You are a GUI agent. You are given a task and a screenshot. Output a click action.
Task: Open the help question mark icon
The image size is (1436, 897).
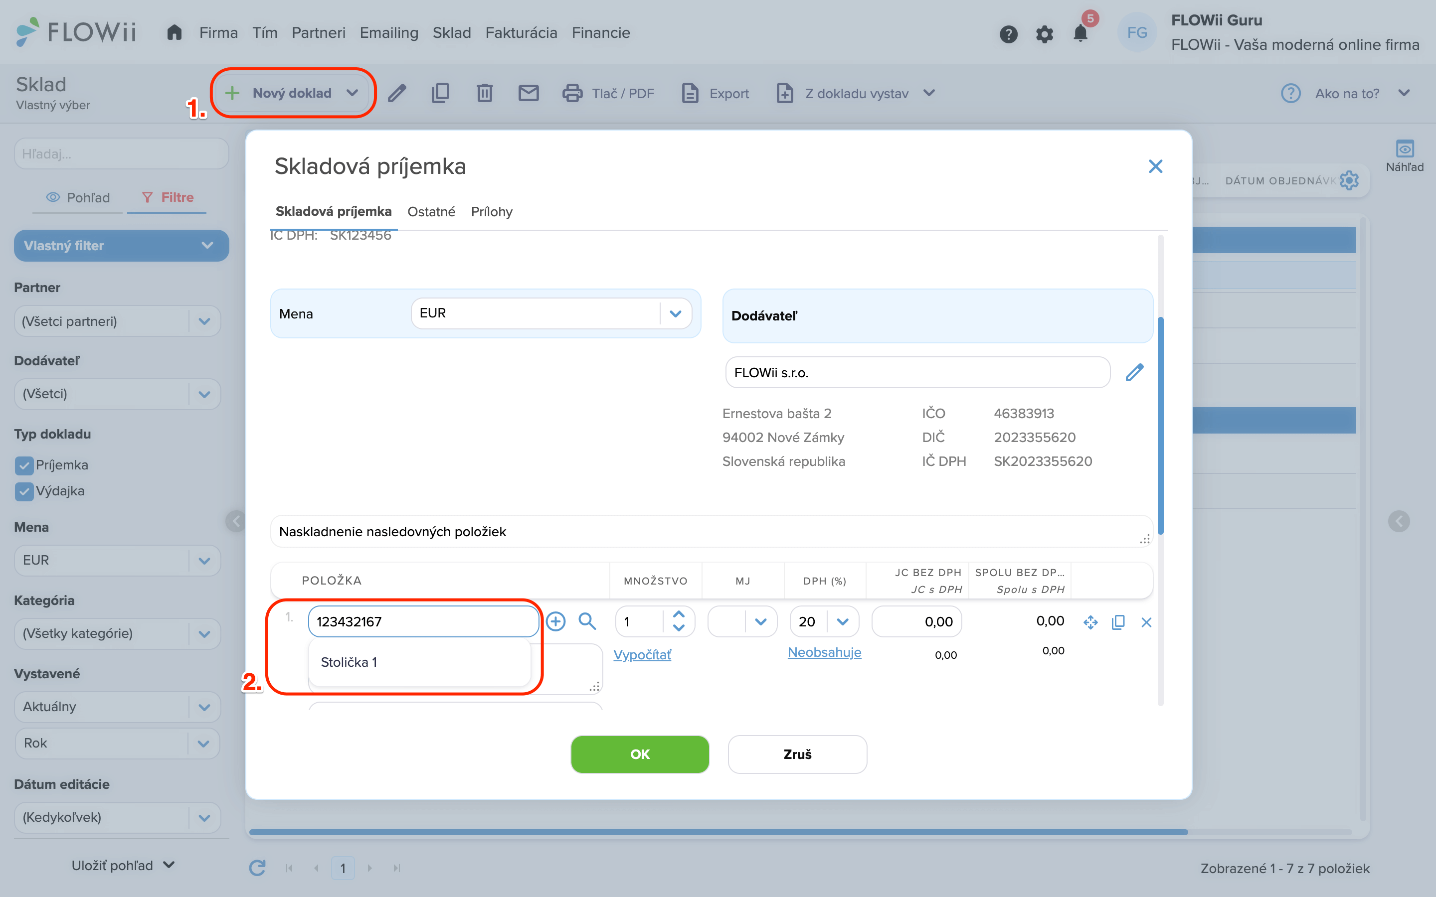pyautogui.click(x=1008, y=34)
